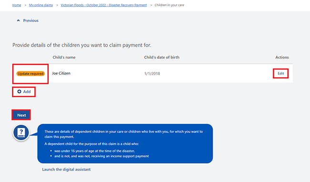Viewport: 310px width, 182px height.
Task: Open Victorian Floods Disaster Recovery Payment breadcrumb
Action: click(x=103, y=5)
